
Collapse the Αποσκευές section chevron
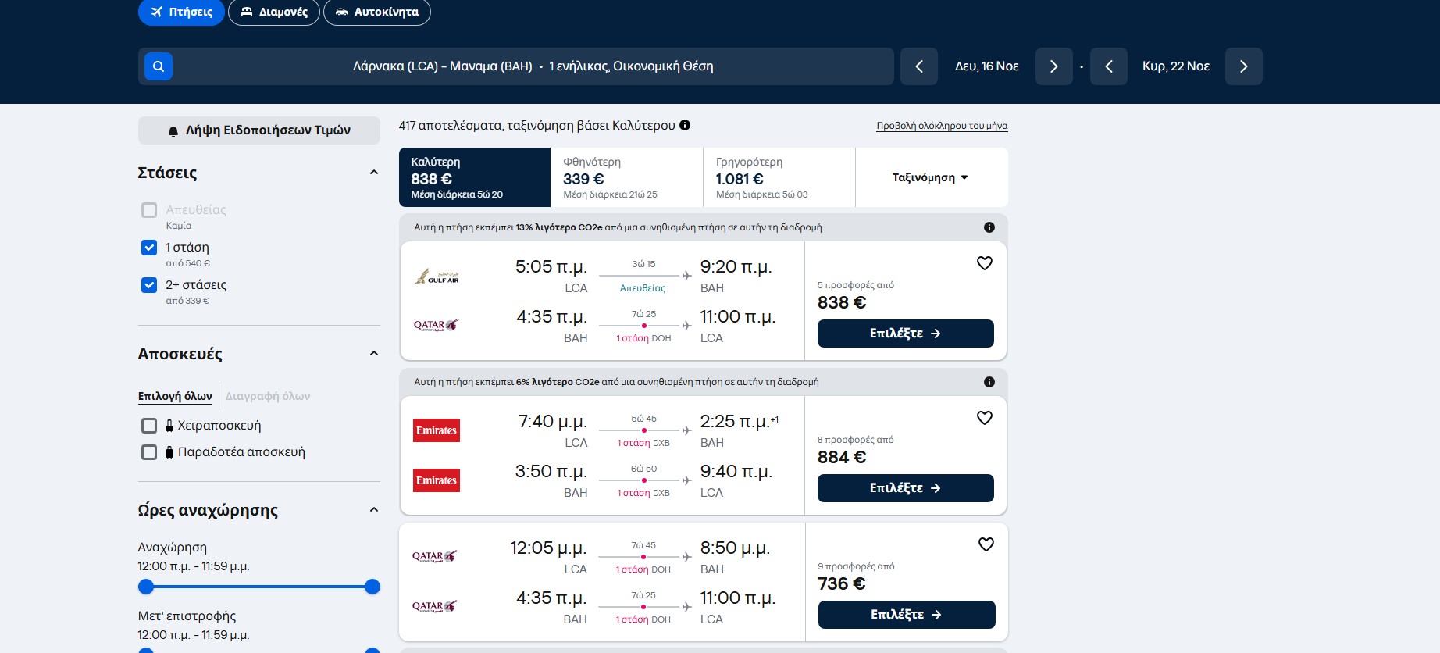[x=374, y=354]
